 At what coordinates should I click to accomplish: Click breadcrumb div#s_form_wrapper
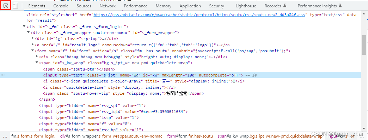(111, 136)
